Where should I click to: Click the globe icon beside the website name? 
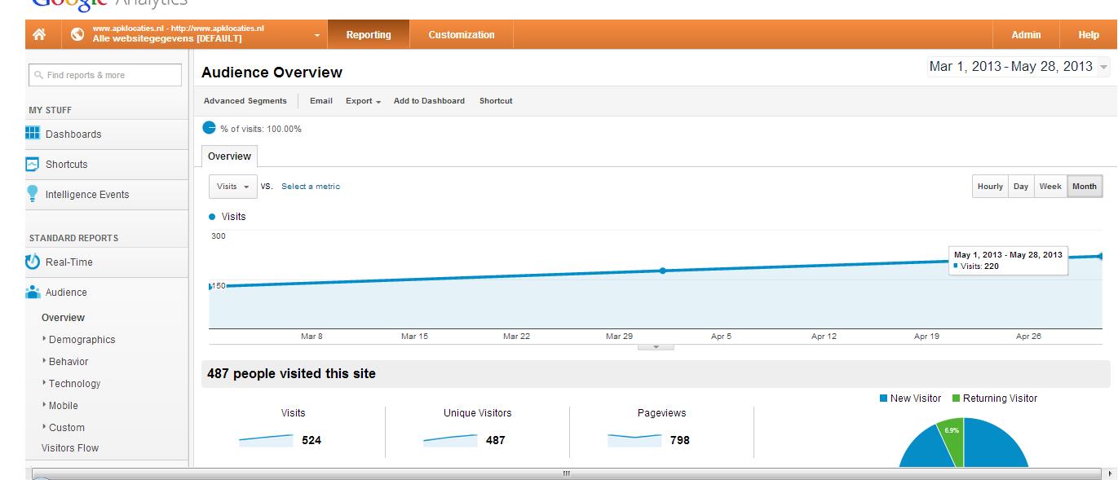tap(77, 35)
